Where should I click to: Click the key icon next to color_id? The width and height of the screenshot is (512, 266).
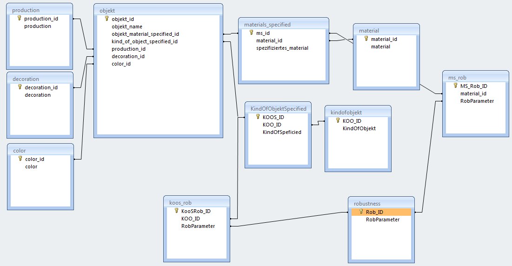pyautogui.click(x=20, y=159)
